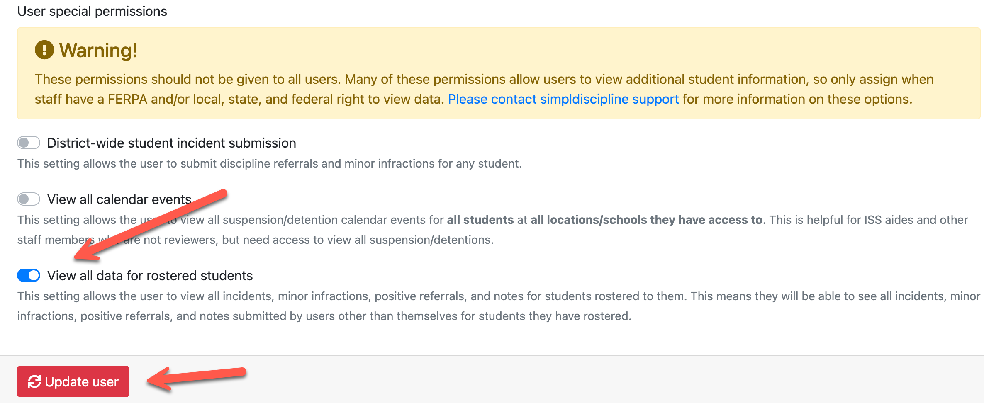The width and height of the screenshot is (984, 403).
Task: Enable District-wide student incident submission switch
Action: (x=29, y=143)
